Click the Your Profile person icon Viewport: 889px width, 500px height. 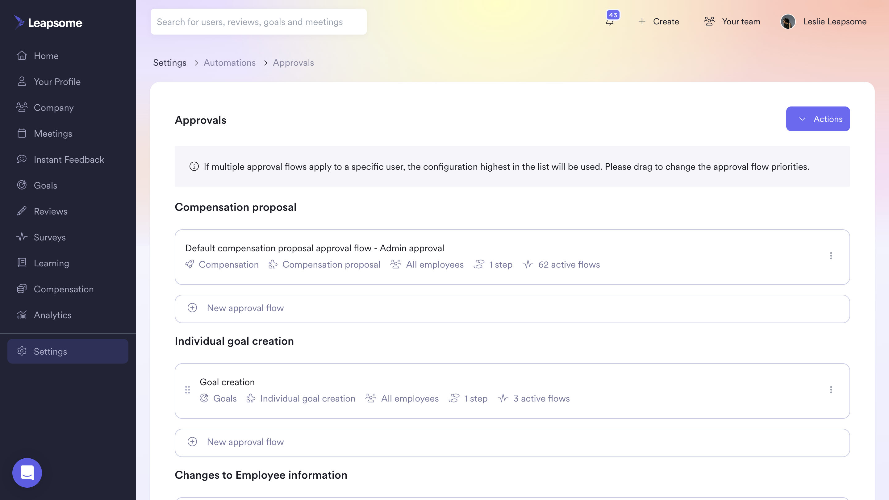[x=22, y=81]
